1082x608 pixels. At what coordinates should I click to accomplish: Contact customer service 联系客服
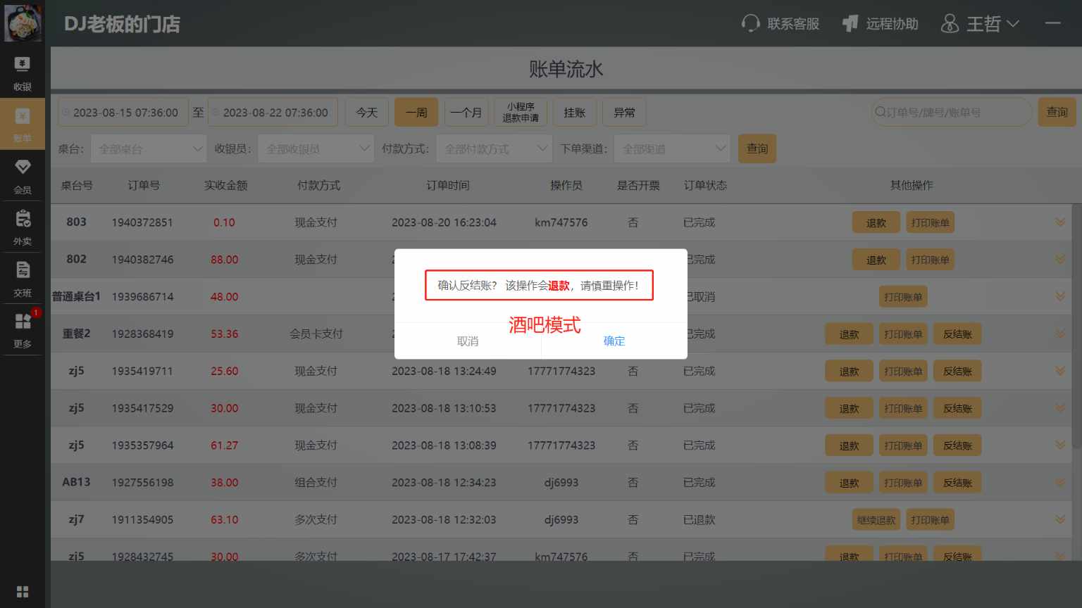tap(781, 24)
